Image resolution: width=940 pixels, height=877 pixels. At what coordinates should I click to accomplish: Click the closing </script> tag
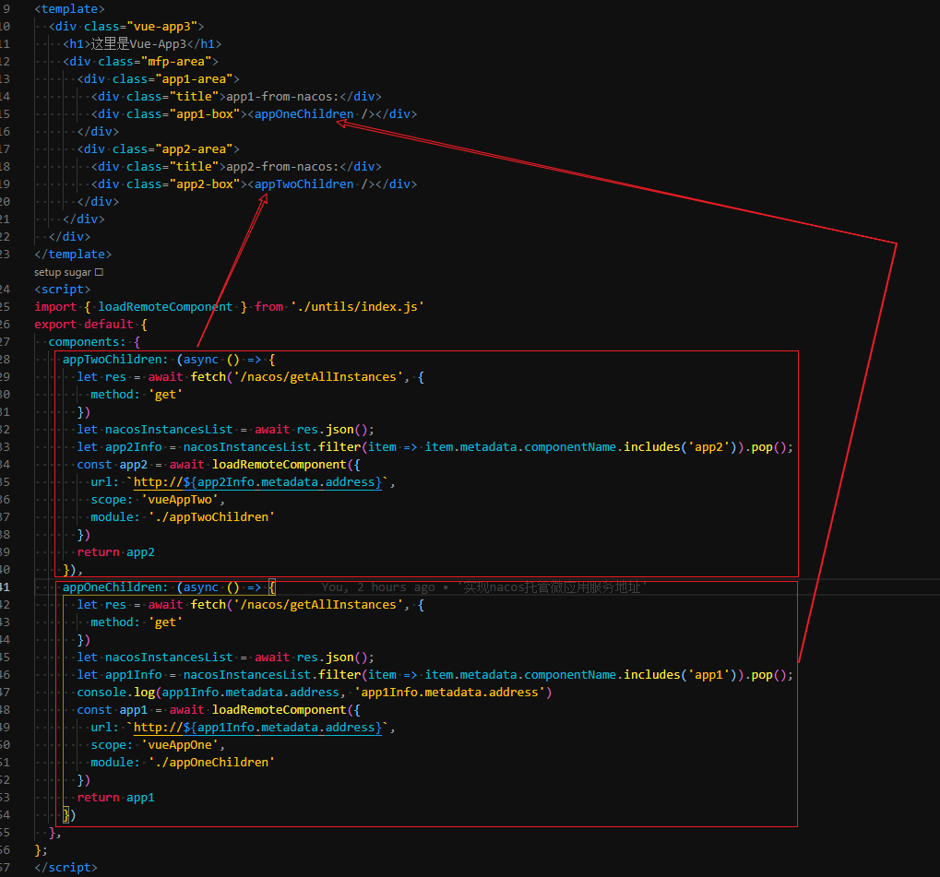point(65,868)
